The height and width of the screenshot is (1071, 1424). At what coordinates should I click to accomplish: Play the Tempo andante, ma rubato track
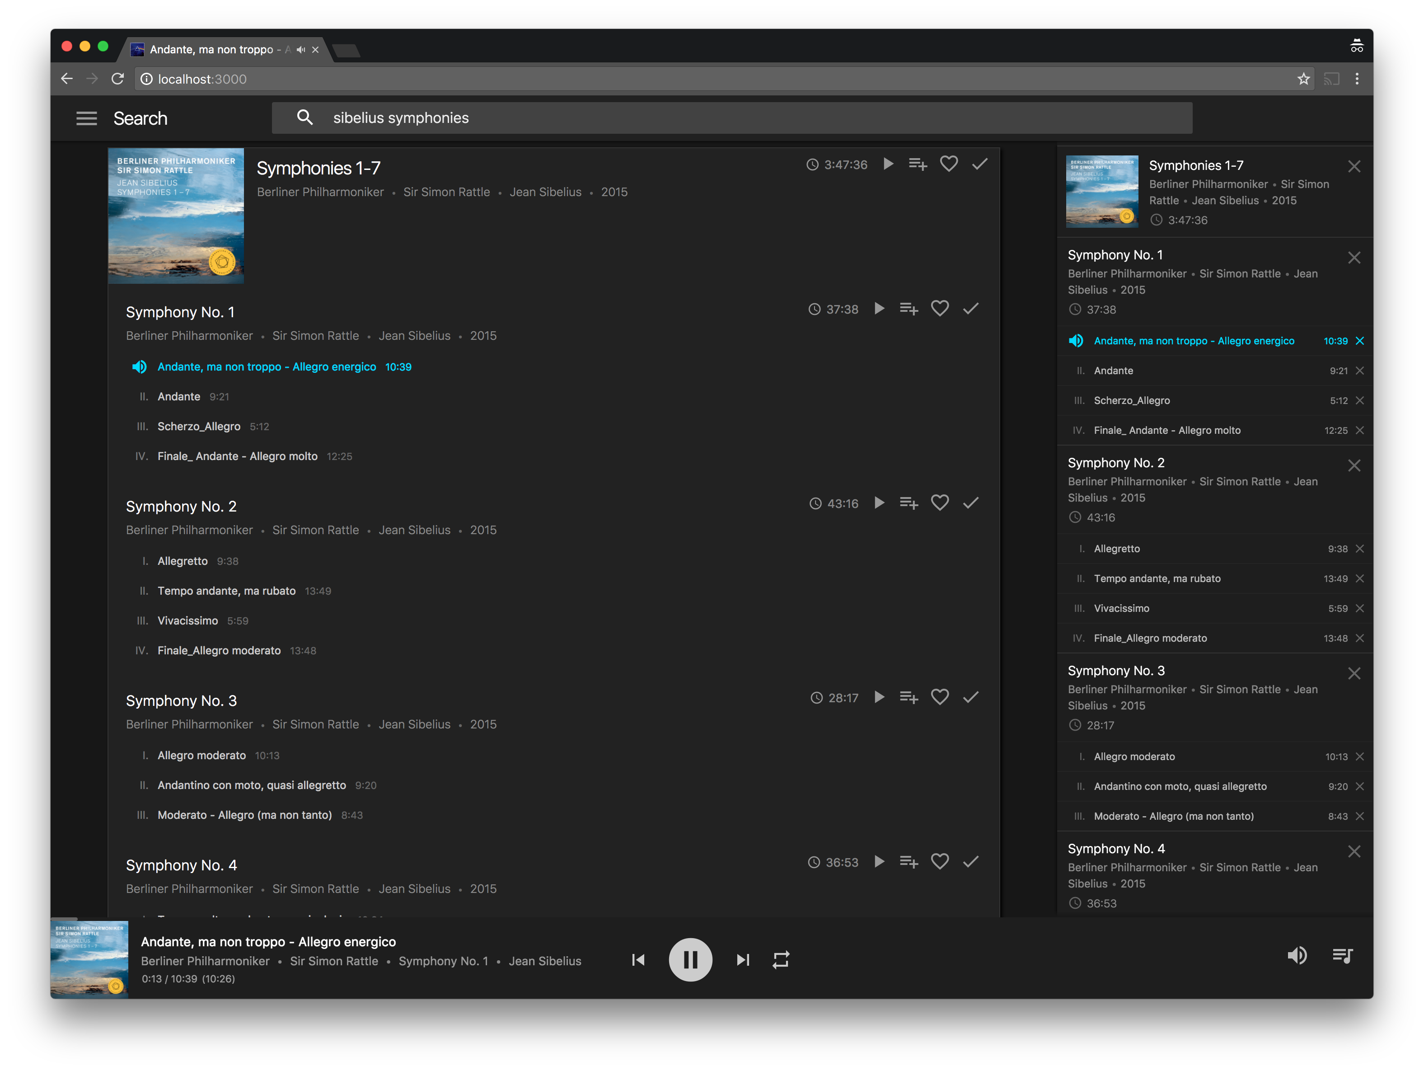click(x=227, y=591)
